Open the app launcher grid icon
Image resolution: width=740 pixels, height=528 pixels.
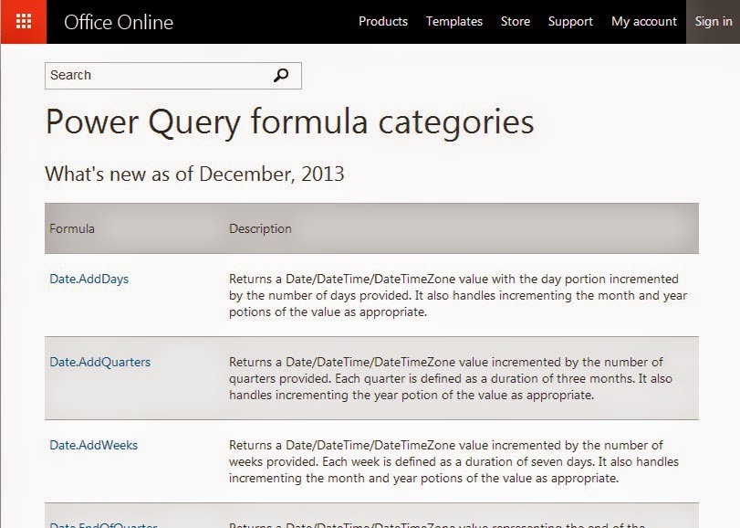pos(24,22)
